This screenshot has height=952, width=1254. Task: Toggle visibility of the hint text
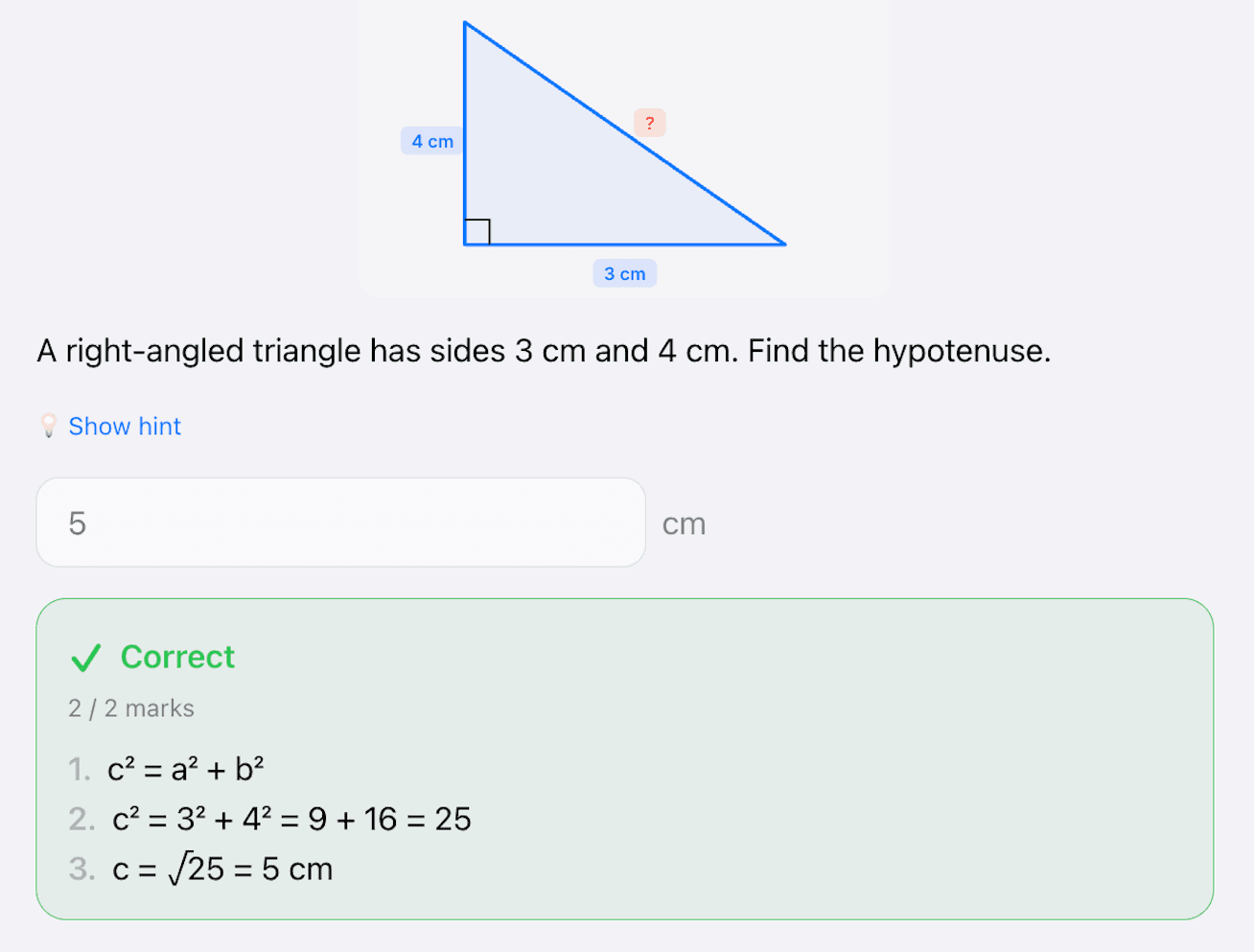(x=125, y=426)
